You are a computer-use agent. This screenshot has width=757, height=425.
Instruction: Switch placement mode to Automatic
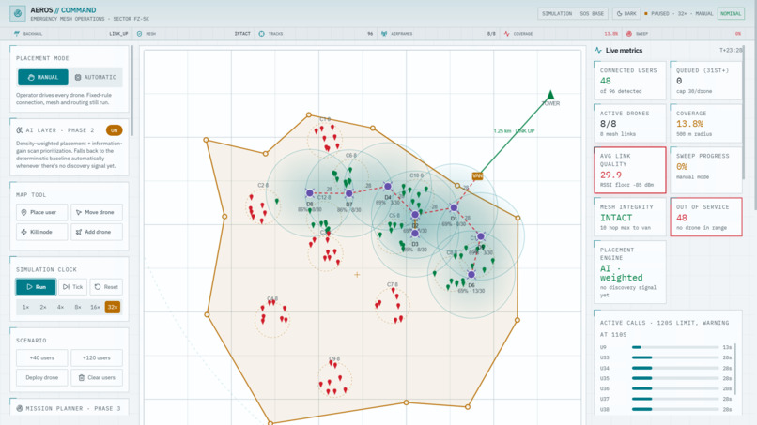pos(96,77)
